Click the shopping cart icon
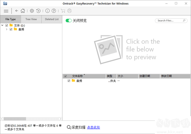This screenshot has width=191, height=134. [x=63, y=11]
